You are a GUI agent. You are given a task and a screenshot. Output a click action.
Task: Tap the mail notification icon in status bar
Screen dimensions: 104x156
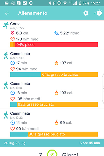click(x=6, y=3)
